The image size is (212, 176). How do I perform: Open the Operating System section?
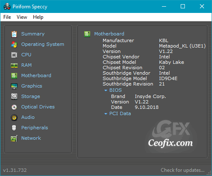click(x=43, y=44)
